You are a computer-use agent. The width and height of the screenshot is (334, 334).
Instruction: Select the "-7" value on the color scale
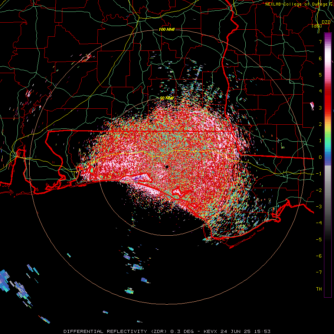319,272
